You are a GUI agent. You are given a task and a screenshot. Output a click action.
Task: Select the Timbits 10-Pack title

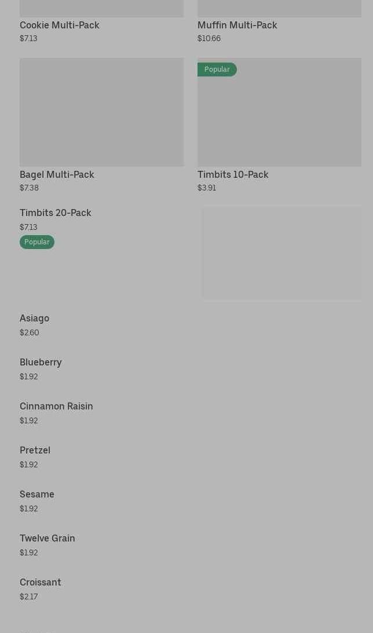pos(233,174)
